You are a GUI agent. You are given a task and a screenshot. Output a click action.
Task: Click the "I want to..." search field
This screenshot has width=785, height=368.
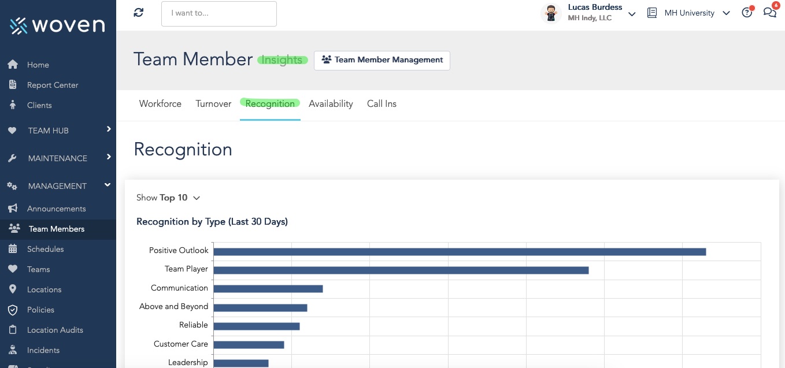[x=219, y=13]
